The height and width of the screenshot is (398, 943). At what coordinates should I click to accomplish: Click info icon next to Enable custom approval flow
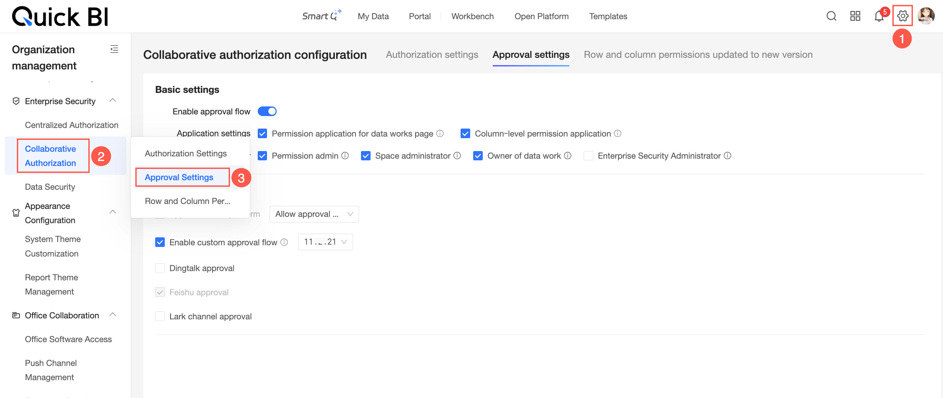tap(284, 242)
